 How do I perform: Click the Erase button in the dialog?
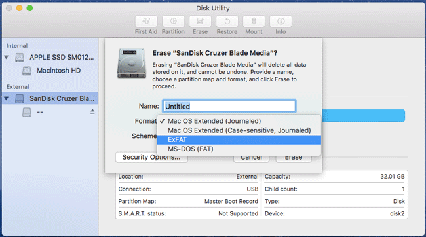coord(294,158)
